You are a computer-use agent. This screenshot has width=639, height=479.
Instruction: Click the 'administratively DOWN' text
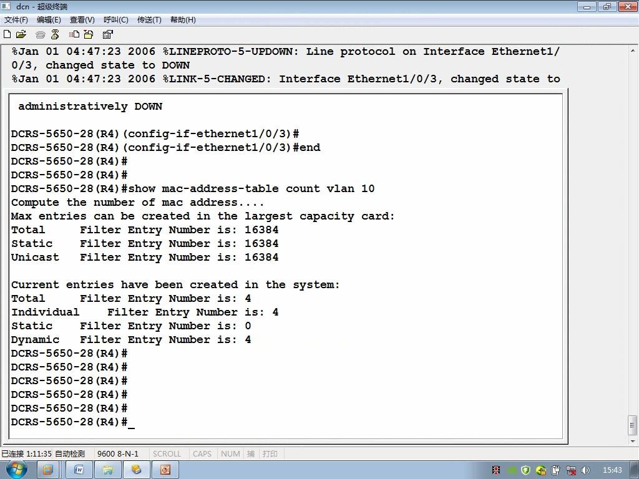(x=90, y=107)
